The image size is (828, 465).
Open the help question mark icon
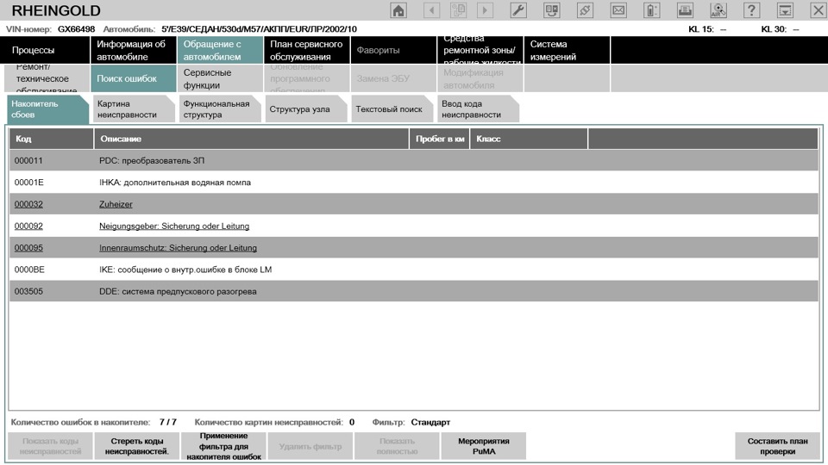tap(751, 10)
